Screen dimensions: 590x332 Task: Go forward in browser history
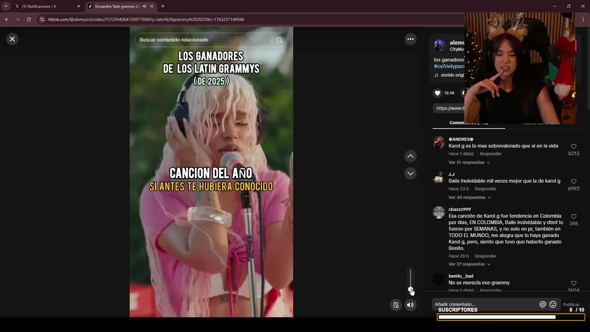(18, 19)
